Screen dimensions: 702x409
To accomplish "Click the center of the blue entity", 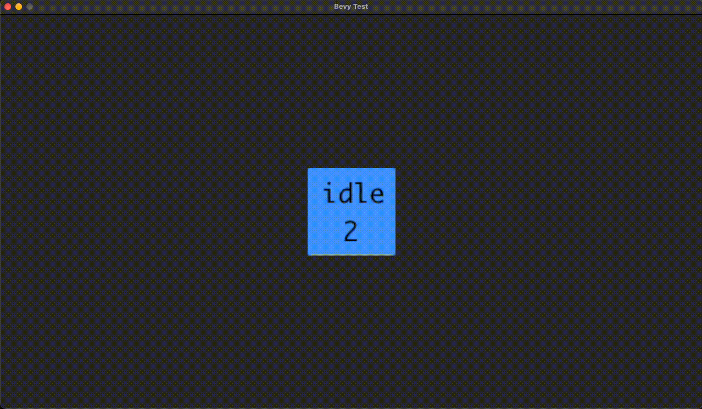I will coord(351,211).
